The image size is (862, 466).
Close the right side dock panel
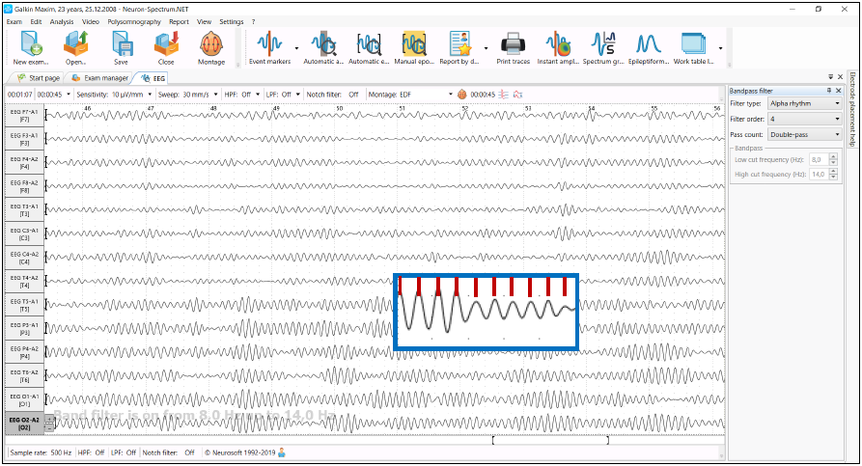tap(840, 77)
